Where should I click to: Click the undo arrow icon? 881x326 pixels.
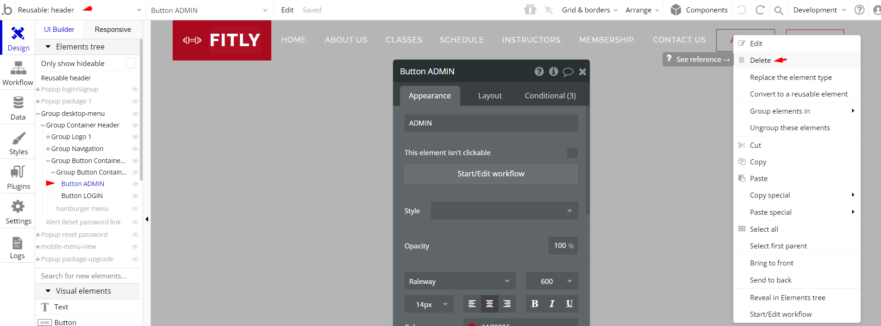742,10
